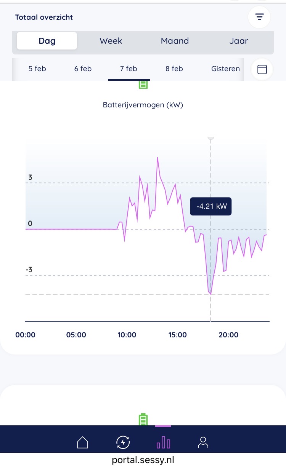Go to the home screen icon
The height and width of the screenshot is (468, 286).
coord(83,442)
